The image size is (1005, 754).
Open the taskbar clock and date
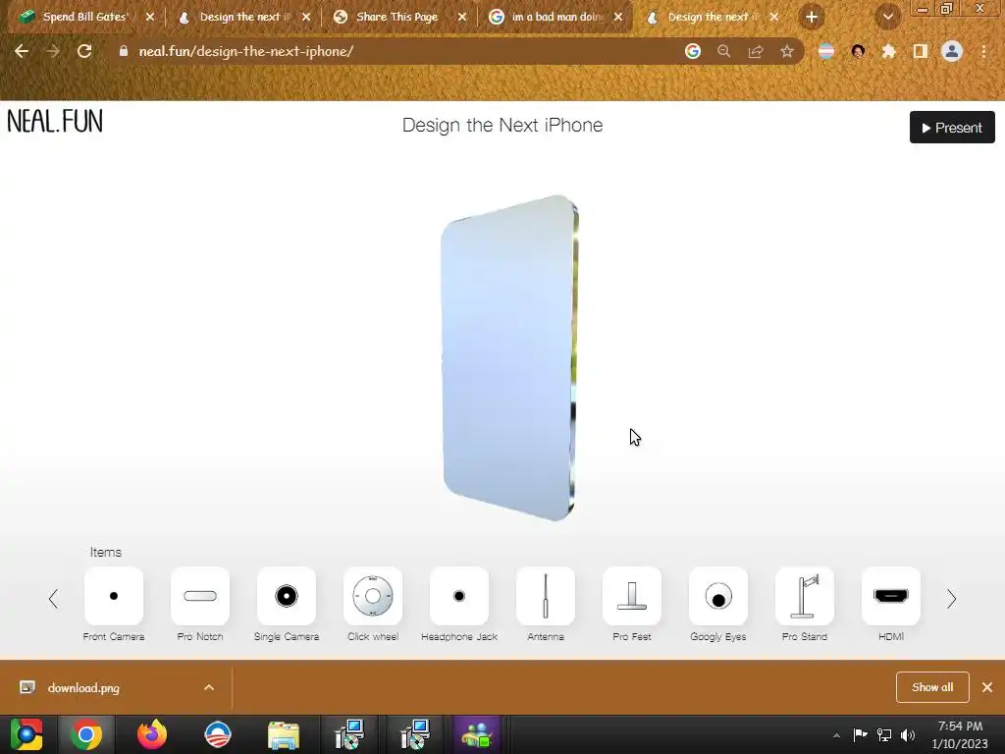tap(960, 734)
